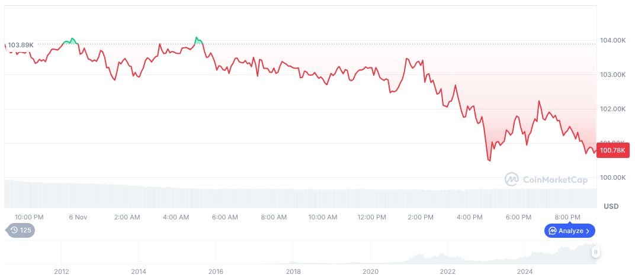Click the 104.00K price axis label
635x278 pixels.
pos(613,40)
